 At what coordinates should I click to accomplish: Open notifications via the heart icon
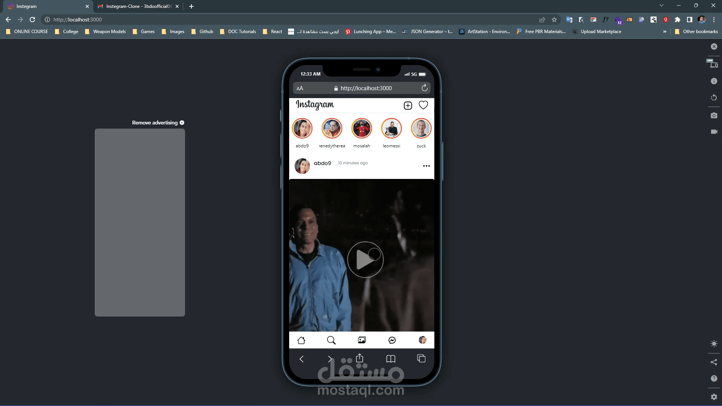click(x=423, y=105)
